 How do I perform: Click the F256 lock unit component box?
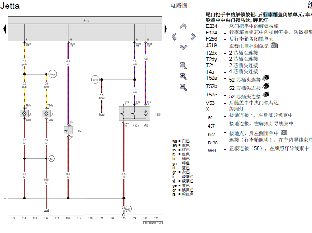(134, 114)
